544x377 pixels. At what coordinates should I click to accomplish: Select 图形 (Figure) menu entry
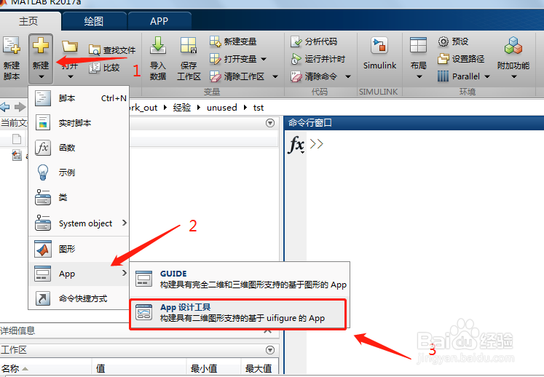[x=79, y=249]
